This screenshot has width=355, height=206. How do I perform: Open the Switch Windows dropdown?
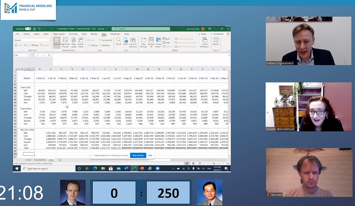tap(204, 43)
